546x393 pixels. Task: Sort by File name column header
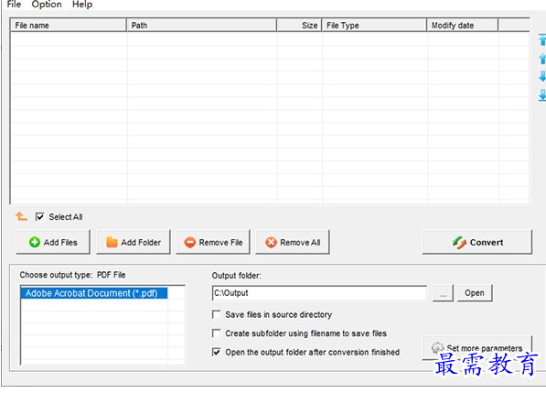(x=69, y=25)
